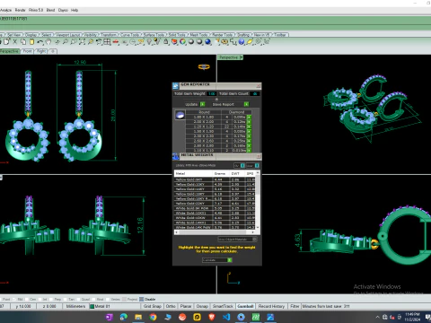Screen dimensions: 431x323
Task: Click the Metal Weights title icon
Action: point(176,156)
